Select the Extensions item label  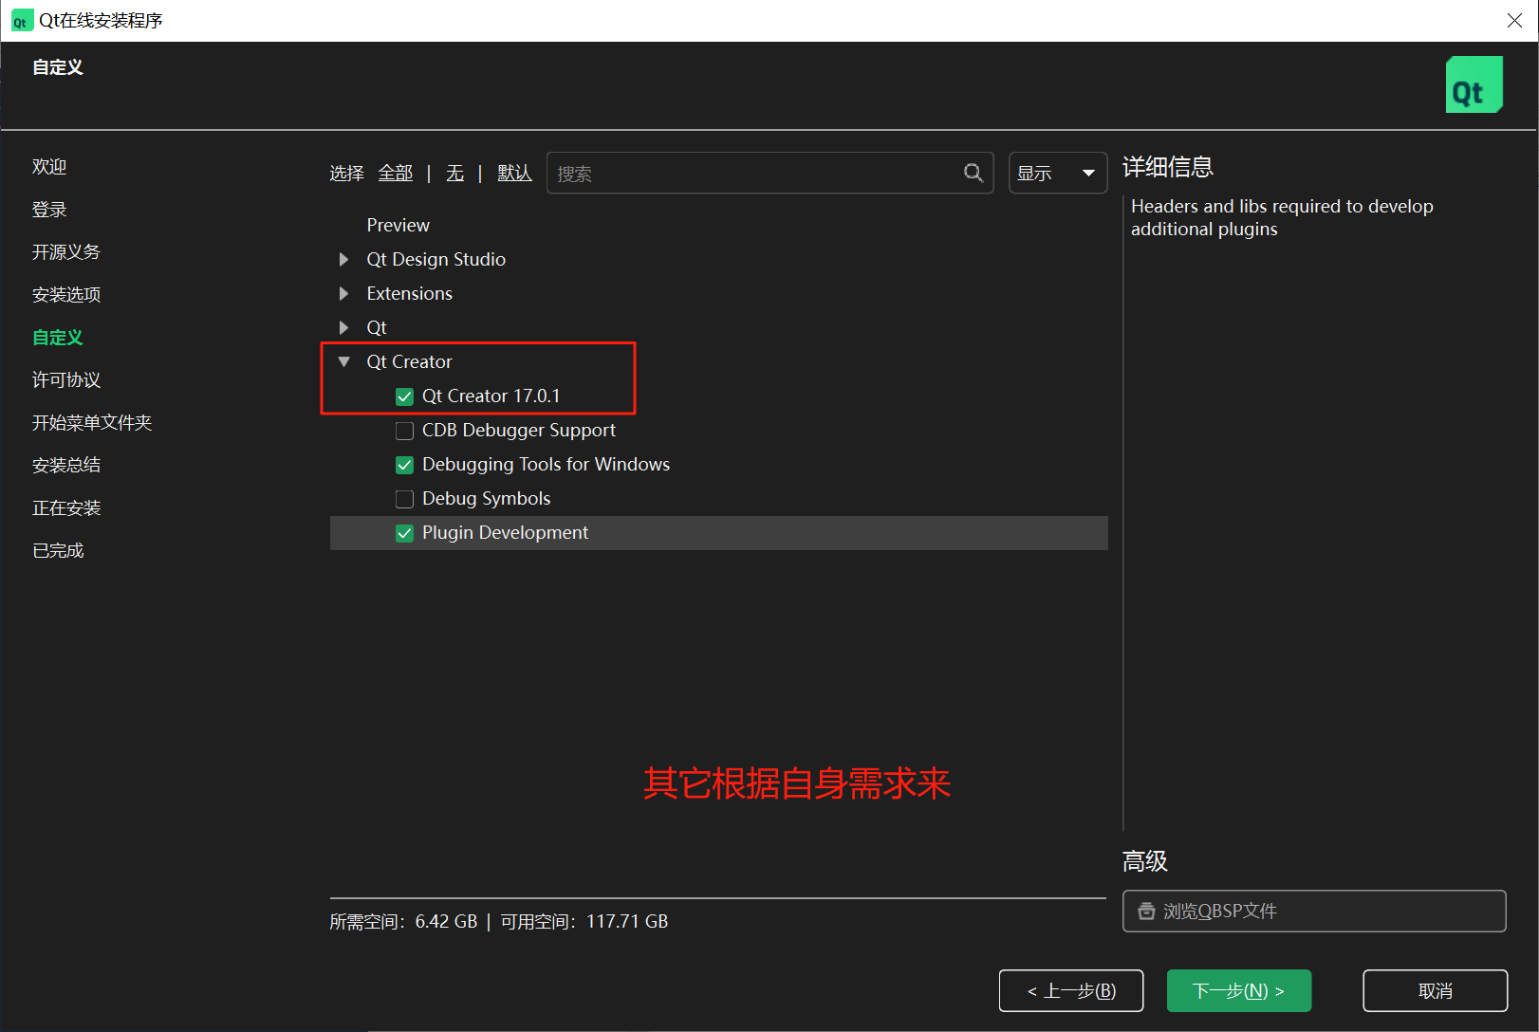[x=409, y=293]
